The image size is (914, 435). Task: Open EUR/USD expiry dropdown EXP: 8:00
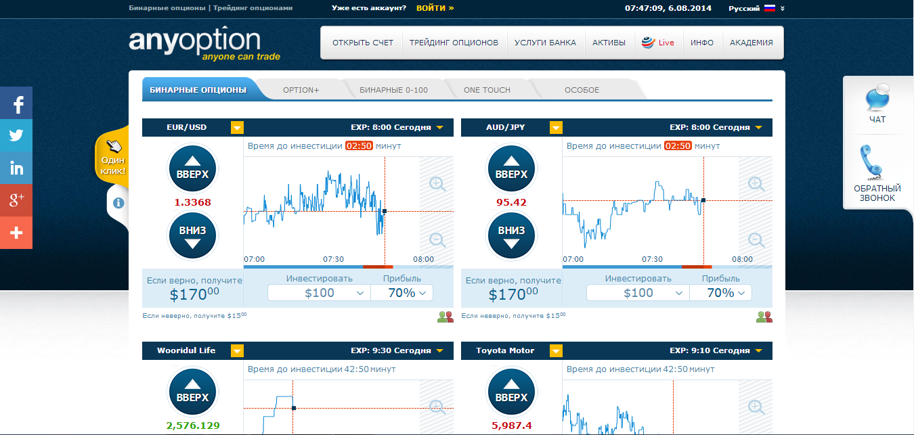[397, 127]
